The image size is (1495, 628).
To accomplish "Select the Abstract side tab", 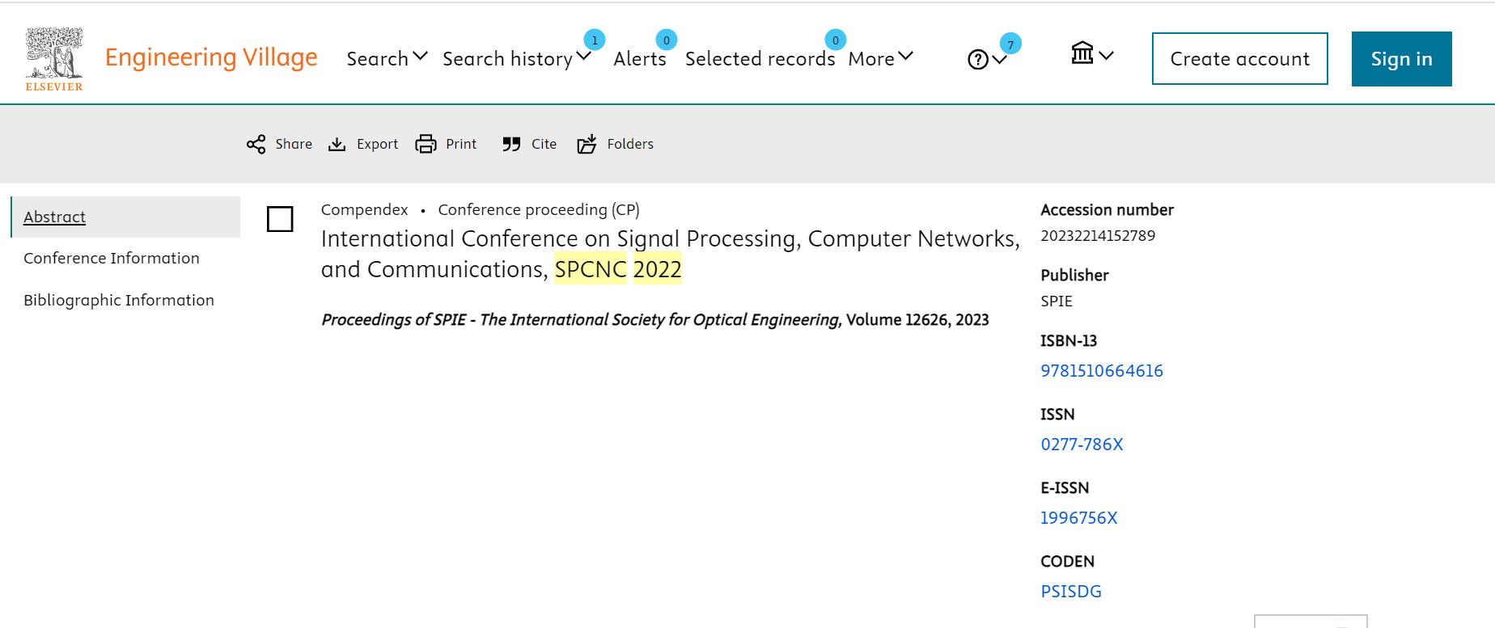I will coord(125,217).
